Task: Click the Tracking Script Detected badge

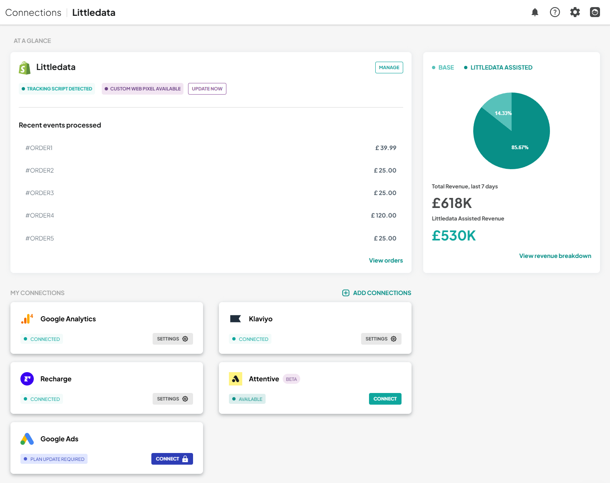Action: [57, 89]
